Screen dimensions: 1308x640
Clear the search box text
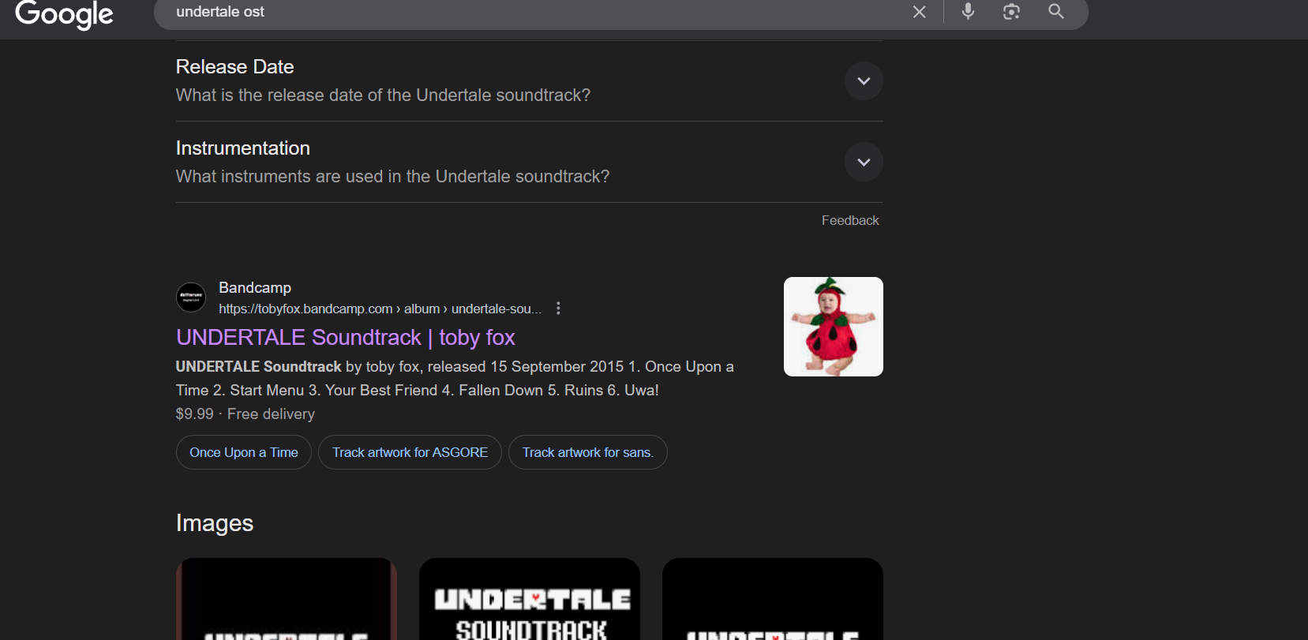(x=920, y=12)
